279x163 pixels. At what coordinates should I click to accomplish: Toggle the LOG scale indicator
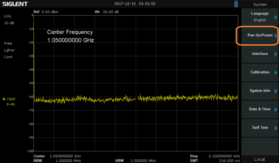point(8,16)
